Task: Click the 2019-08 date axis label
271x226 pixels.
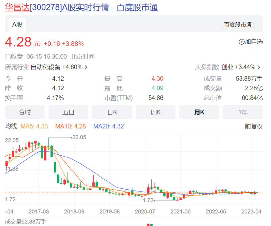Action: (110, 212)
